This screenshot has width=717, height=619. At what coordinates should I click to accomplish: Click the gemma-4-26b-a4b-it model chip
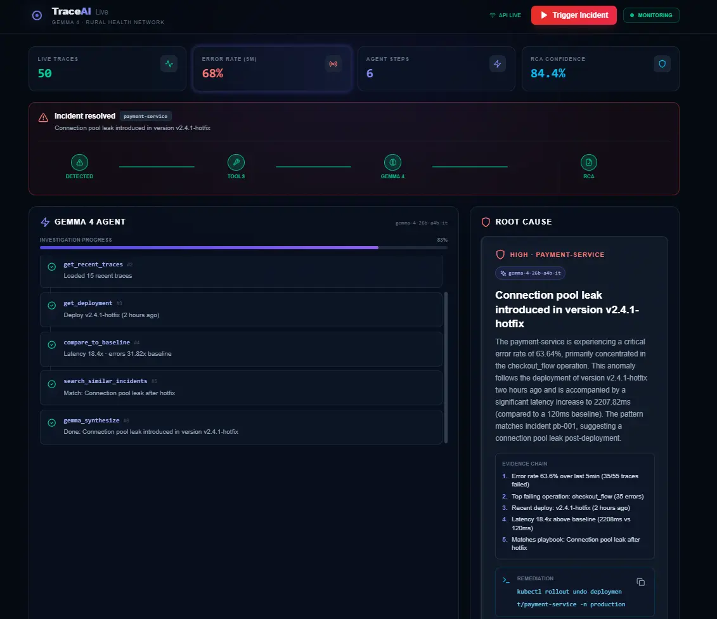531,273
